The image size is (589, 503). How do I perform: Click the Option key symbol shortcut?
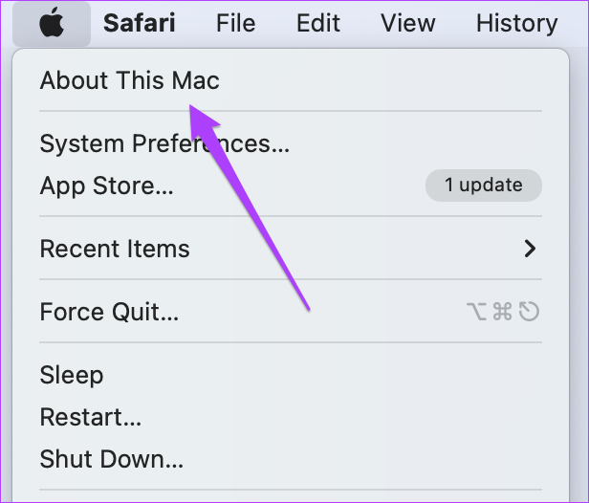[x=477, y=312]
